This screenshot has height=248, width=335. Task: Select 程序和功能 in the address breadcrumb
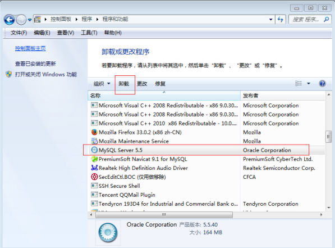(x=115, y=19)
